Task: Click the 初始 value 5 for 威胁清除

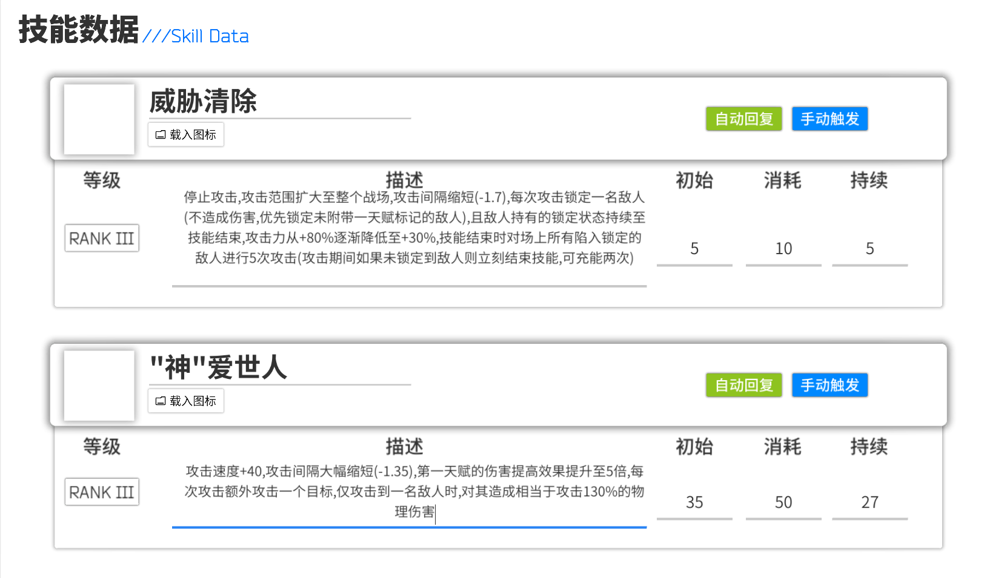Action: click(x=694, y=249)
